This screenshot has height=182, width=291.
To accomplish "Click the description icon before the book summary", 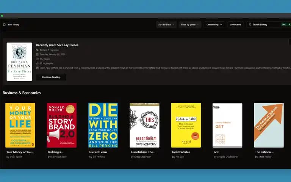I will pyautogui.click(x=37, y=68).
